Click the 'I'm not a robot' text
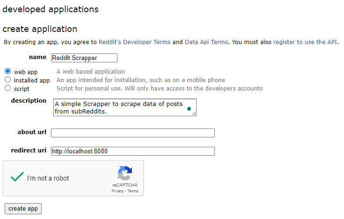The height and width of the screenshot is (219, 344). click(48, 178)
